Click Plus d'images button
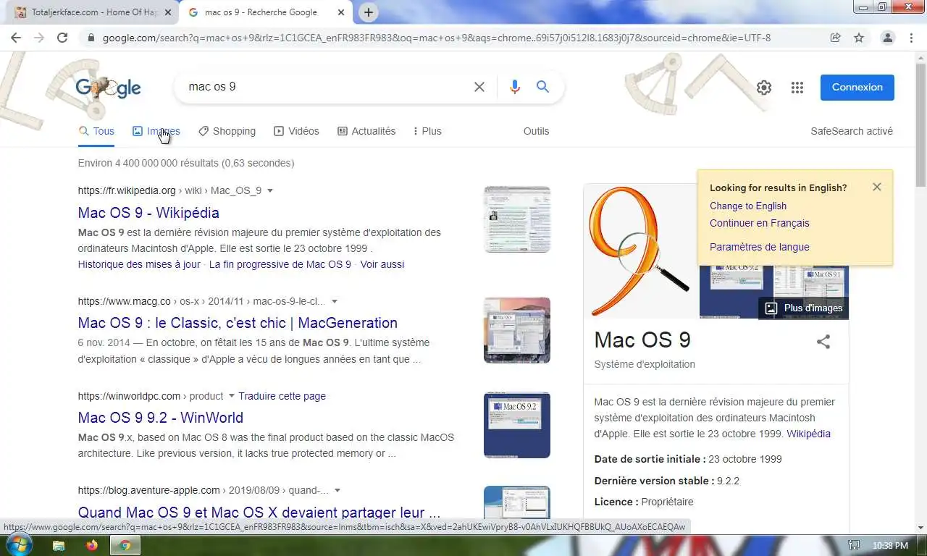 (804, 308)
